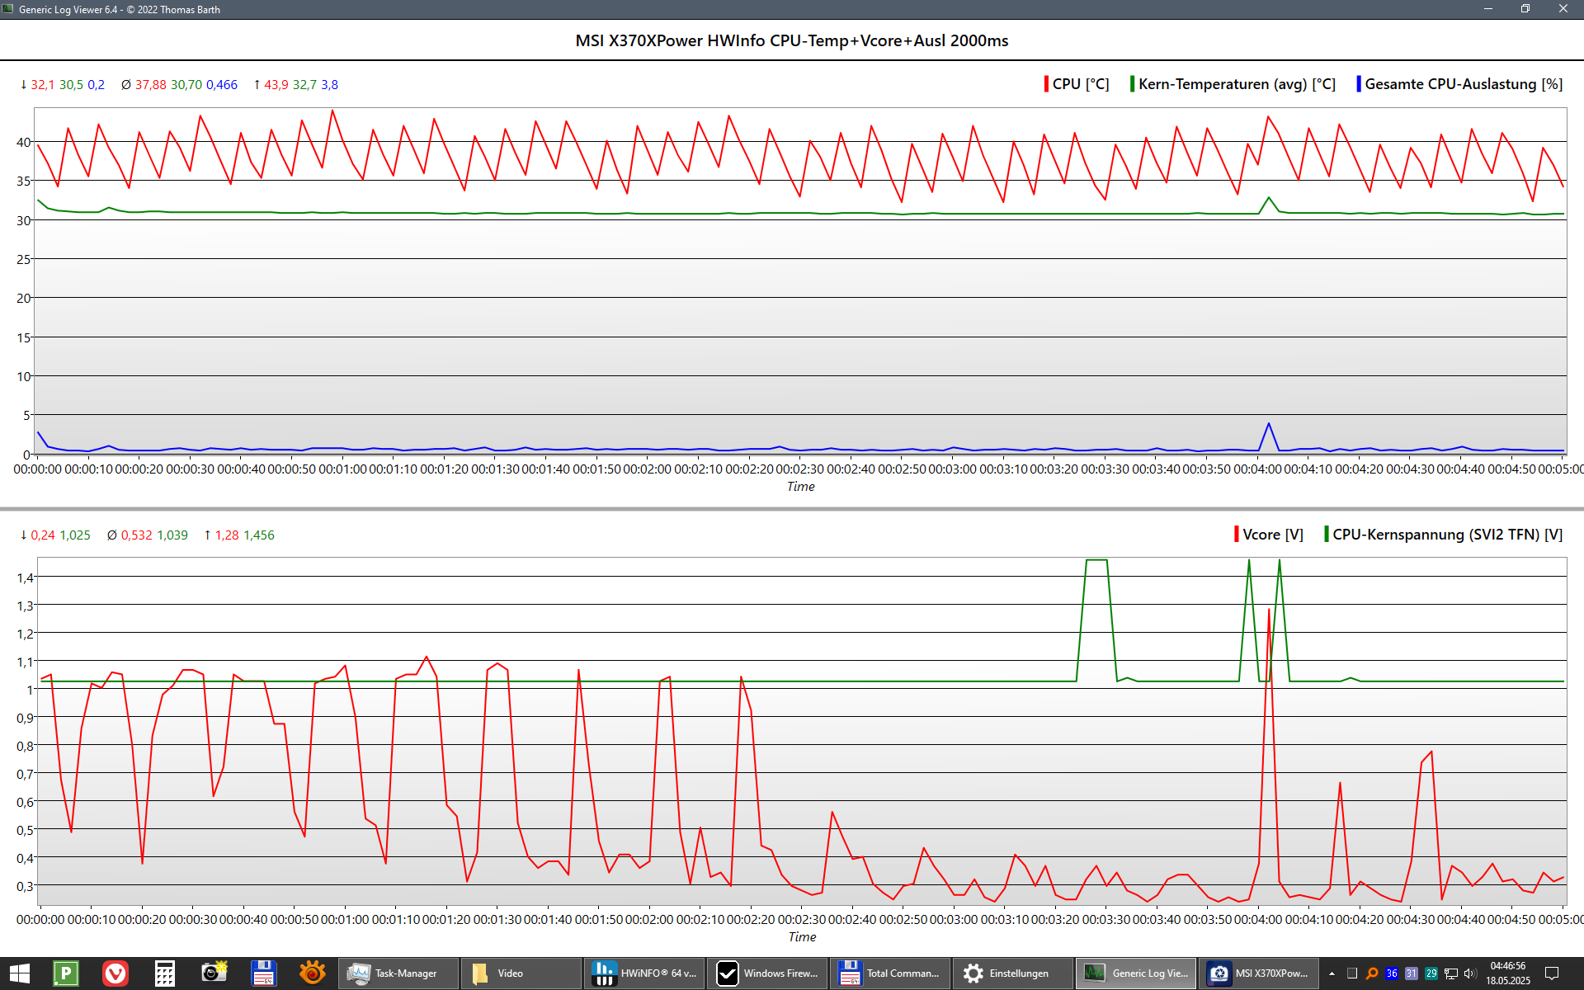
Task: Click the blue Gesamte CPU-Auslastung color marker
Action: click(1359, 84)
